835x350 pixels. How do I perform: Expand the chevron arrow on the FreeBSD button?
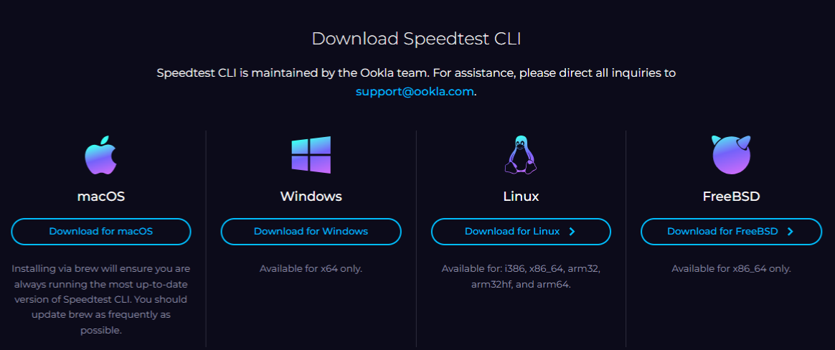790,232
